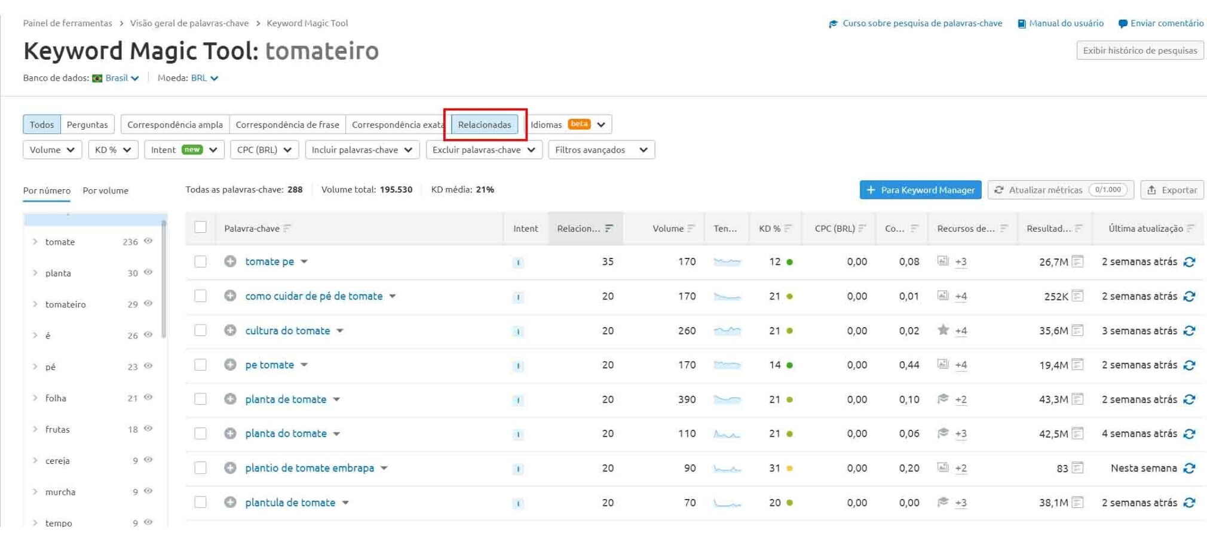
Task: Select all keywords with header checkbox
Action: pos(201,227)
